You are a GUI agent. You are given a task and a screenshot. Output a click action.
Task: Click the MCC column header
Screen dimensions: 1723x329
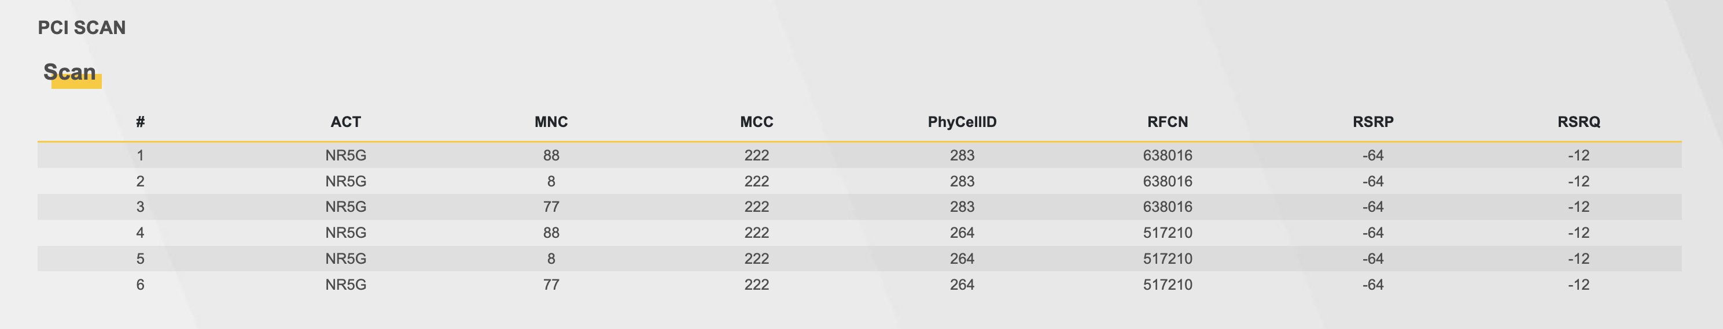tap(756, 122)
